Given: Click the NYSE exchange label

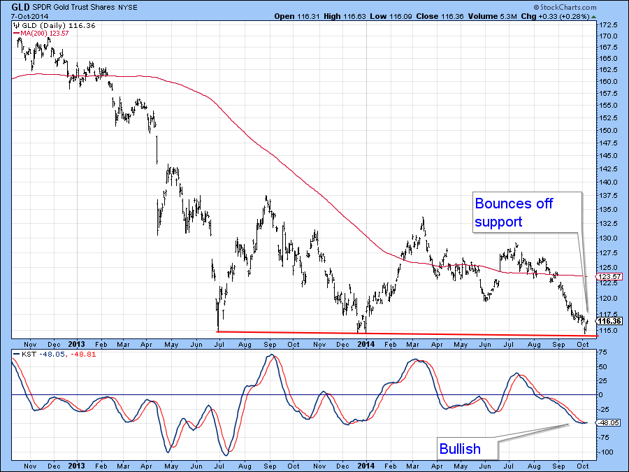Looking at the screenshot, I should coord(128,8).
